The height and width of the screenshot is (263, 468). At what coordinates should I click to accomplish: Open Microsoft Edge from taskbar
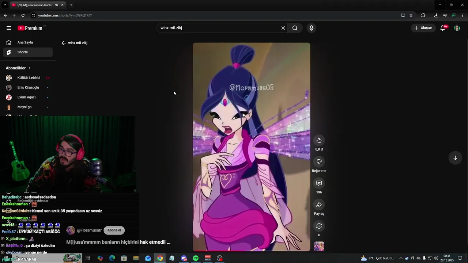112,258
